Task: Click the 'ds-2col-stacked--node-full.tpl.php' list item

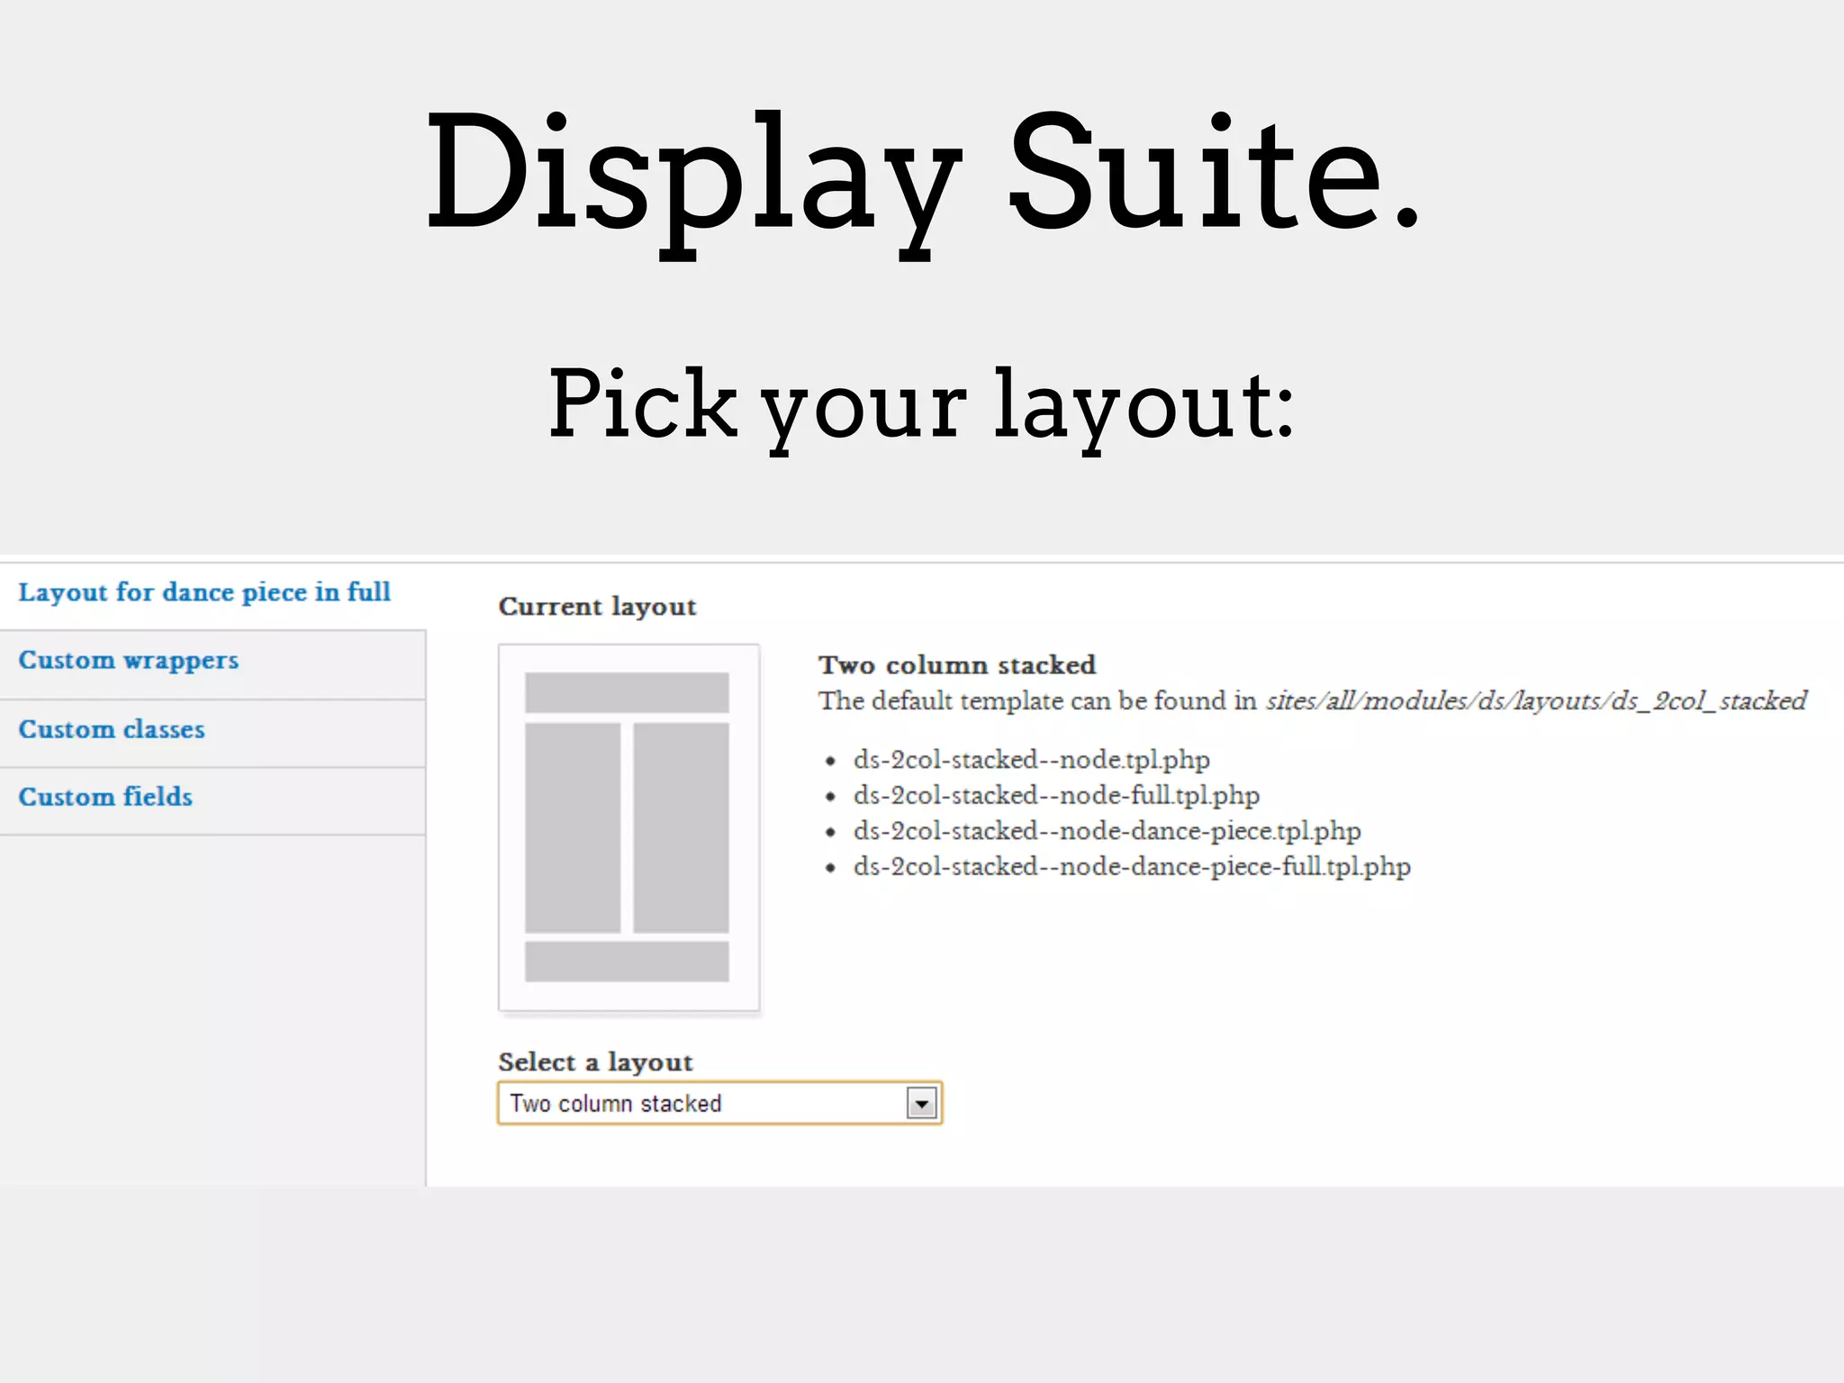Action: [x=1056, y=796]
